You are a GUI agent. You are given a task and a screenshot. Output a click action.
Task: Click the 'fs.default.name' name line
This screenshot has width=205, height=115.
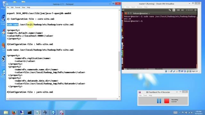point(25,33)
